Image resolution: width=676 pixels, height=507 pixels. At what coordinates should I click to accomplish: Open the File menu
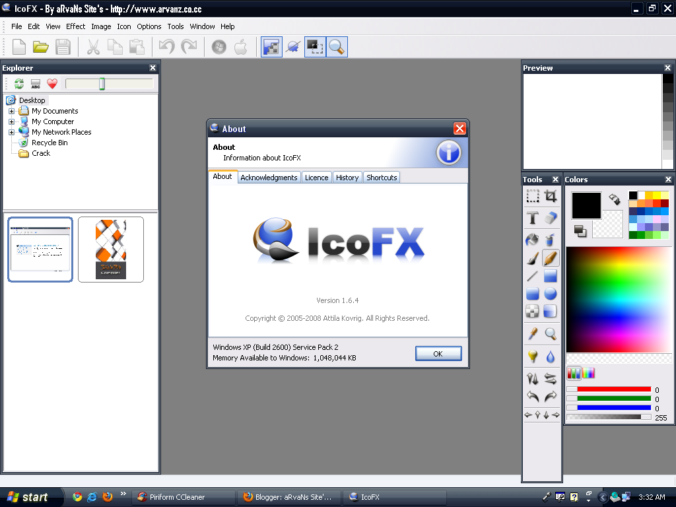[x=17, y=26]
